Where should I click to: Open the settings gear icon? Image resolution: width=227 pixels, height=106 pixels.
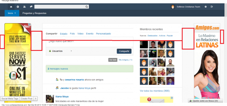click(x=205, y=7)
